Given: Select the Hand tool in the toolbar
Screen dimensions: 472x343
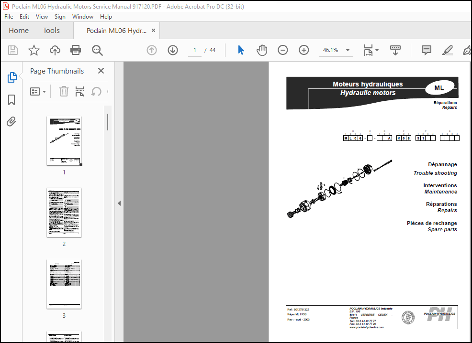Looking at the screenshot, I should tap(262, 50).
